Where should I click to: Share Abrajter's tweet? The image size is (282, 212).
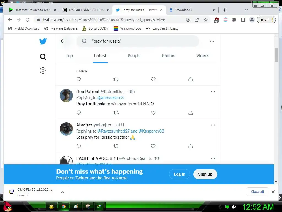tap(191, 146)
